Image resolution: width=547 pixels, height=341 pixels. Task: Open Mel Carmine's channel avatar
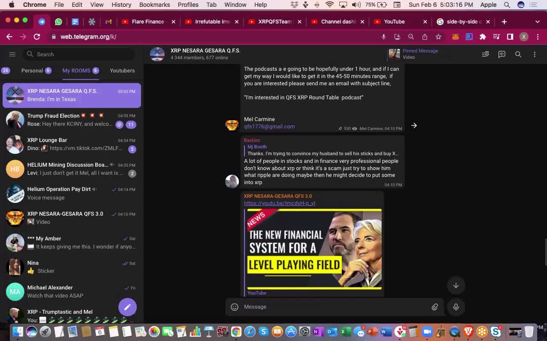click(x=232, y=125)
